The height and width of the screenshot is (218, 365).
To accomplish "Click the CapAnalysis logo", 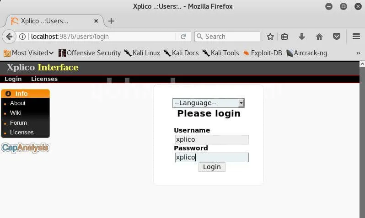I will pos(25,148).
